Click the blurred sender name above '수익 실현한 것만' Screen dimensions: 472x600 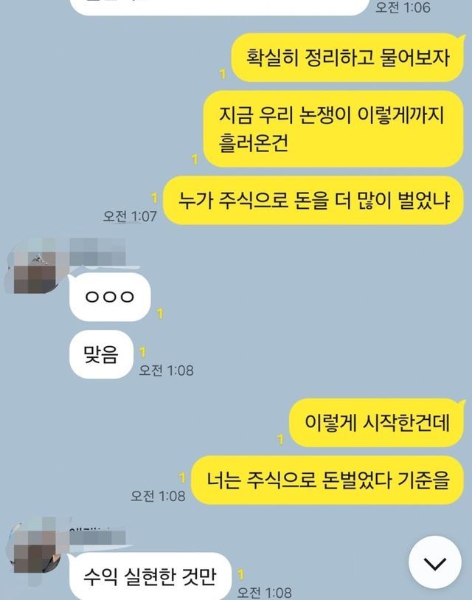(x=97, y=535)
